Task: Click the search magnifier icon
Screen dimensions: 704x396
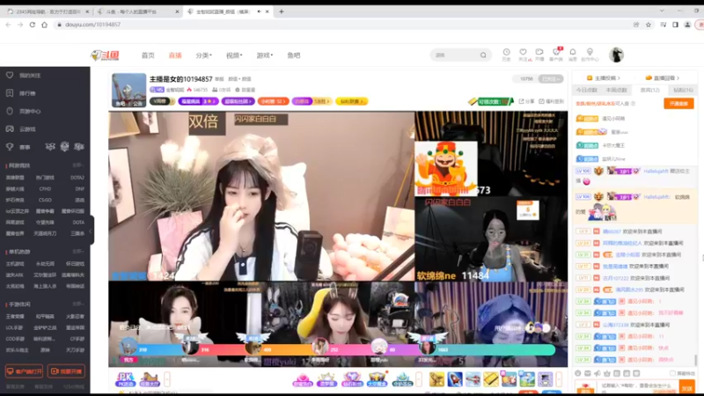Action: point(483,55)
